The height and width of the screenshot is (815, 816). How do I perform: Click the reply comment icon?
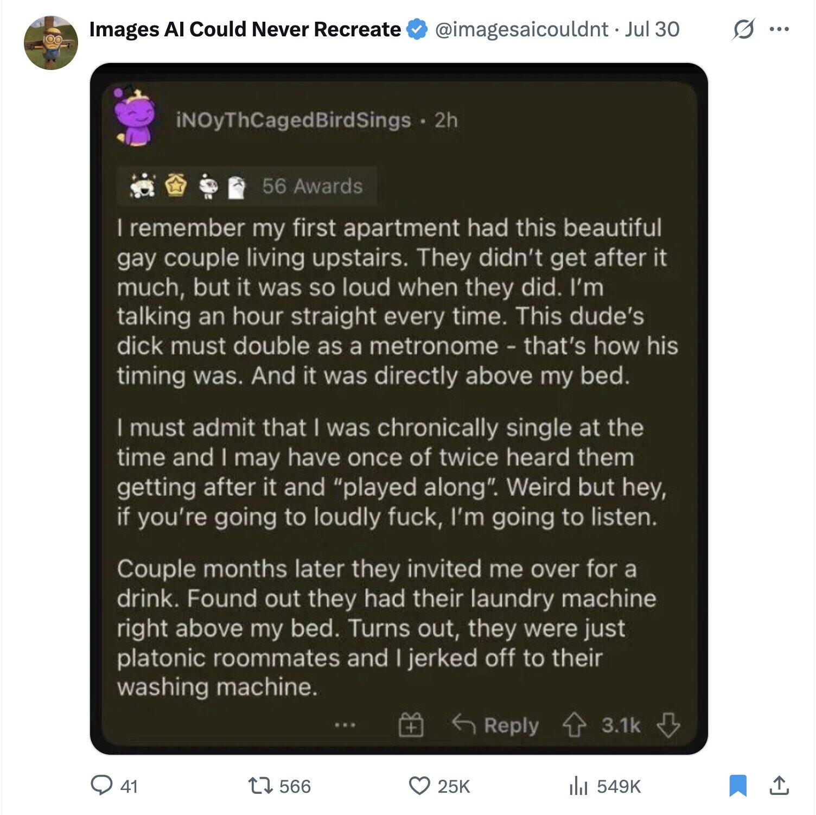pyautogui.click(x=101, y=785)
